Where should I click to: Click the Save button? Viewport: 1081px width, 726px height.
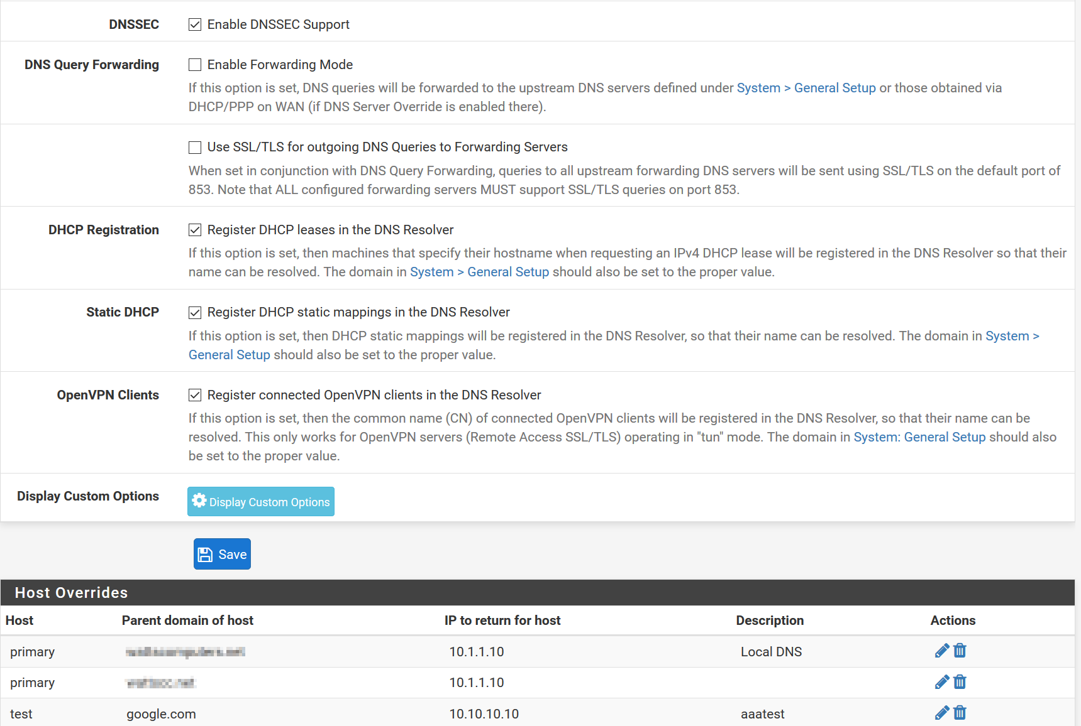(222, 554)
